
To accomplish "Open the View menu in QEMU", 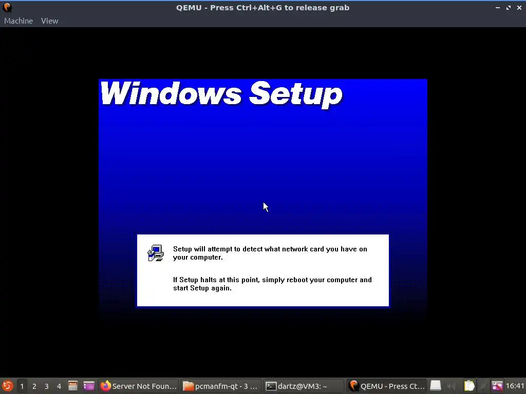I will pos(50,21).
